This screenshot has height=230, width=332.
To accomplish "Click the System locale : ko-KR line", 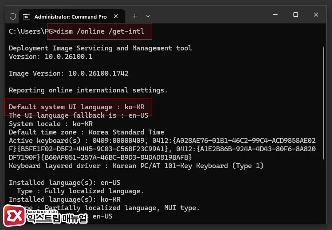I will click(51, 124).
